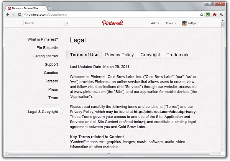Click the search magnifier button
Screen dimensions: 230x161
tap(67, 23)
